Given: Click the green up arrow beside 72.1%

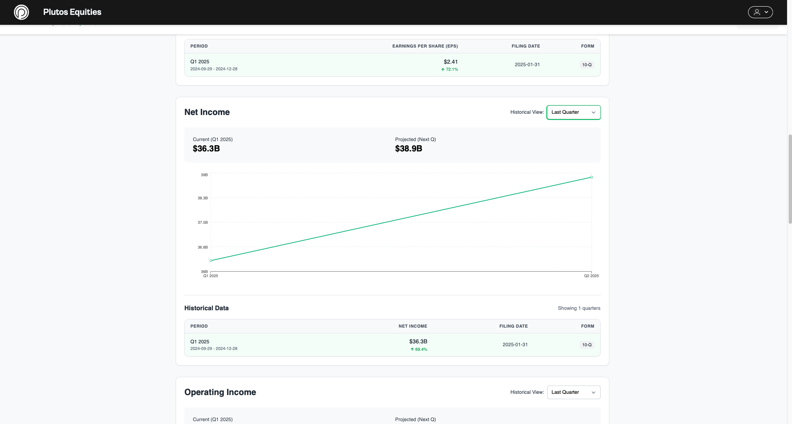Looking at the screenshot, I should pos(443,69).
